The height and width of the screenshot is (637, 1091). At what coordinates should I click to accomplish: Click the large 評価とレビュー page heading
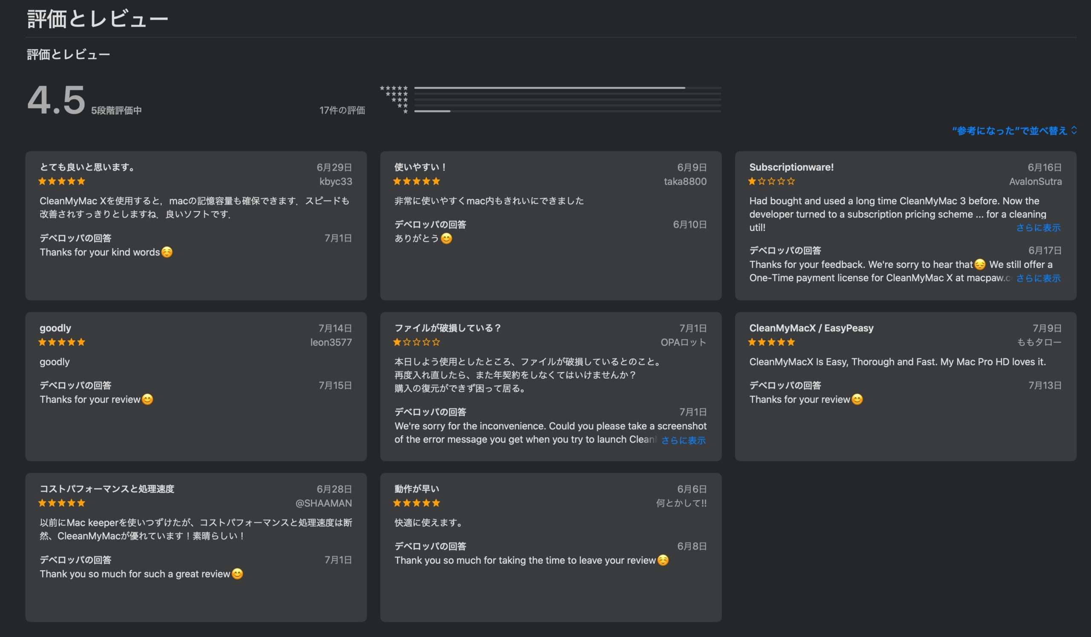tap(98, 19)
